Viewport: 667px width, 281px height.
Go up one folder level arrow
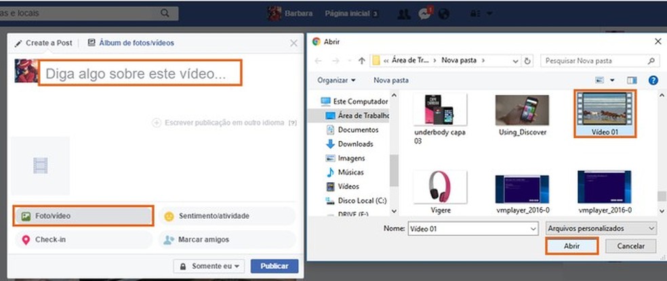(362, 61)
